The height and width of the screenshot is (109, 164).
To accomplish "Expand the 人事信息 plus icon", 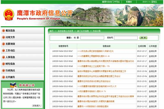I will coord(3,57).
